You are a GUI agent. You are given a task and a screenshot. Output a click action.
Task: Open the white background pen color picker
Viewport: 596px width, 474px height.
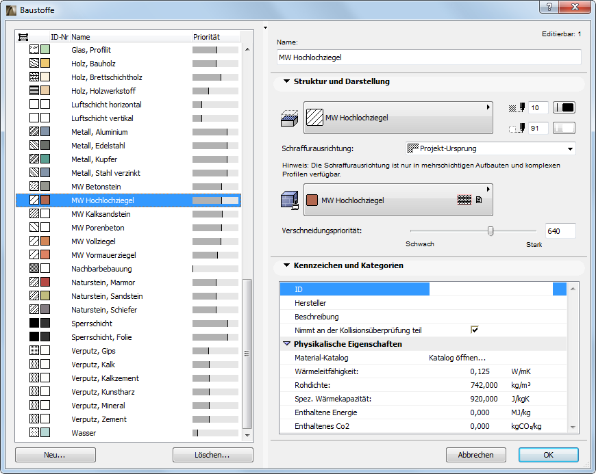(564, 129)
